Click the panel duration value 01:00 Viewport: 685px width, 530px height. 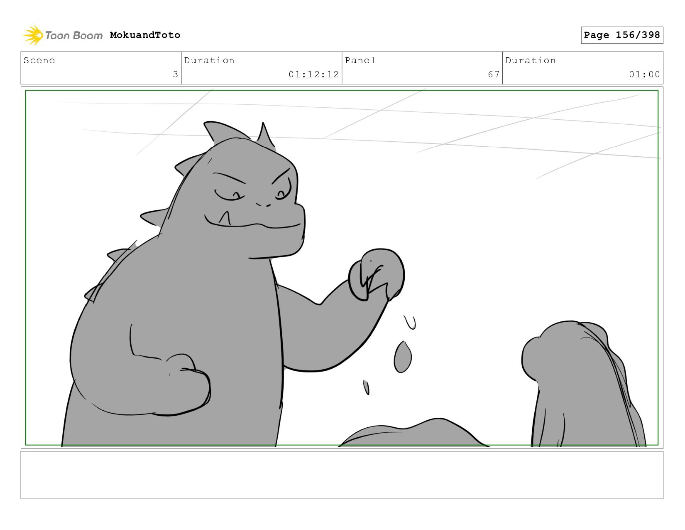coord(644,74)
